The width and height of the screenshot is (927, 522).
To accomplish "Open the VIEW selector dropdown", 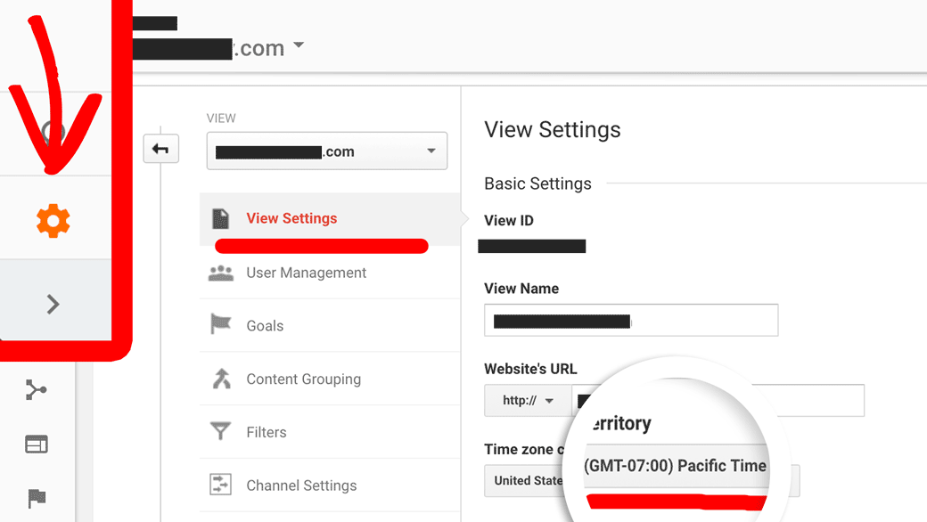I will pyautogui.click(x=327, y=151).
